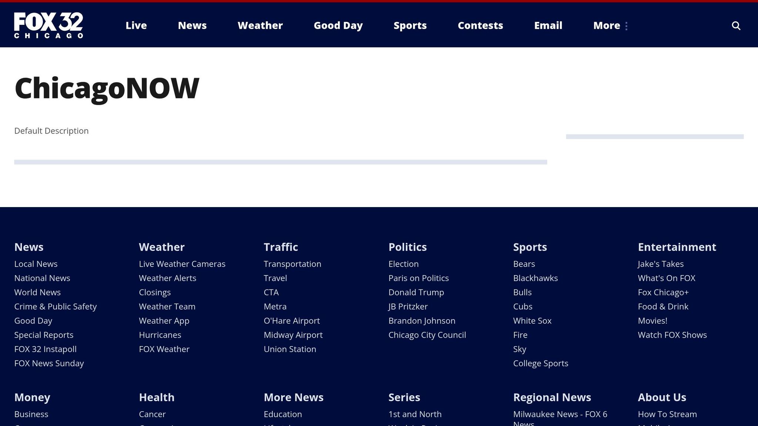Click the FOX 32 Chicago logo
Screen dimensions: 758x426
(48, 25)
